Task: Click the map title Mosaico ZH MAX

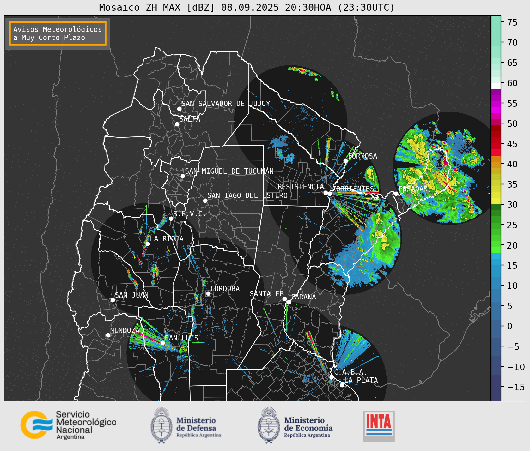Action: 247,7
